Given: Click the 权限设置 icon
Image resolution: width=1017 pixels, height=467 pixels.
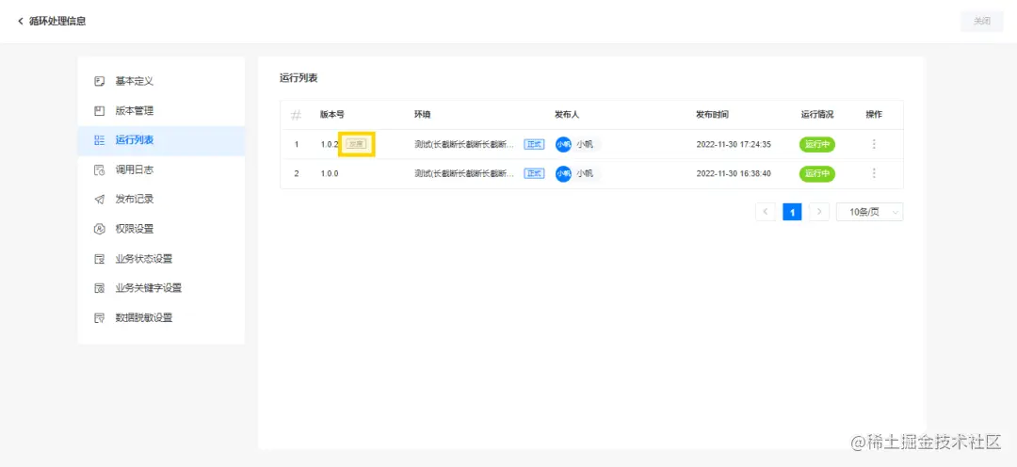Looking at the screenshot, I should [99, 229].
